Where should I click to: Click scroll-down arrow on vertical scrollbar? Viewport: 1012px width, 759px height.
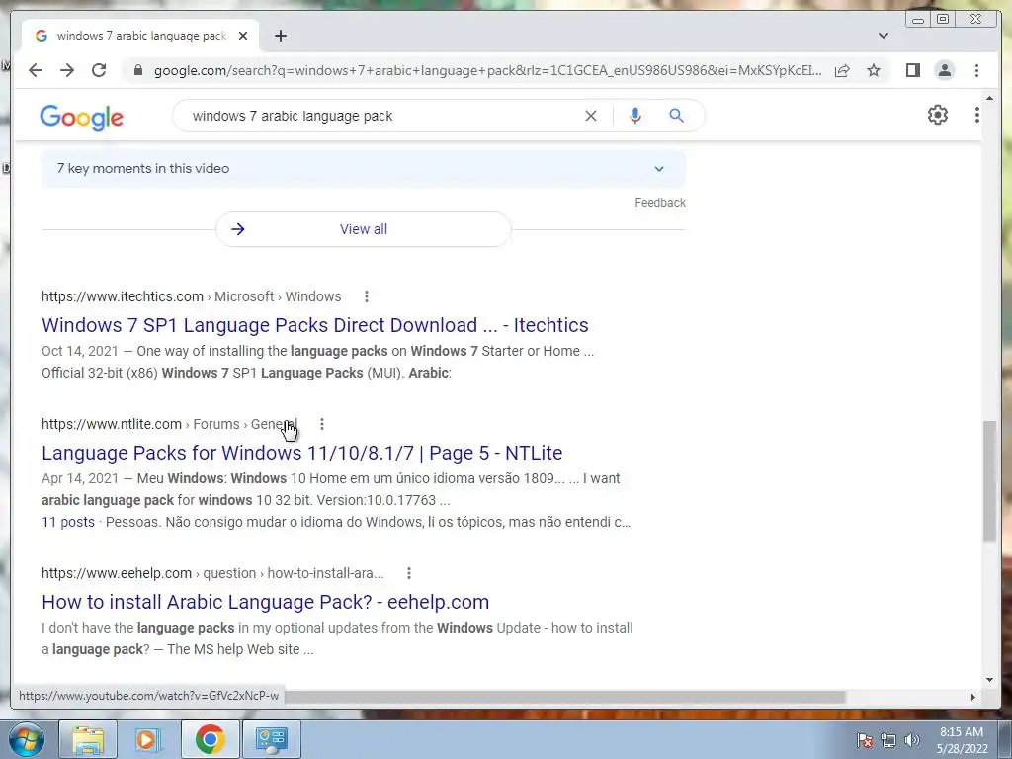tap(989, 680)
